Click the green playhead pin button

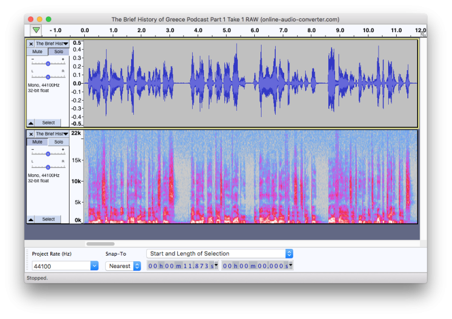pos(36,30)
